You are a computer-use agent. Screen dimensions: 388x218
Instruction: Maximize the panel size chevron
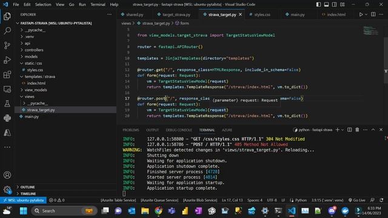[373, 130]
